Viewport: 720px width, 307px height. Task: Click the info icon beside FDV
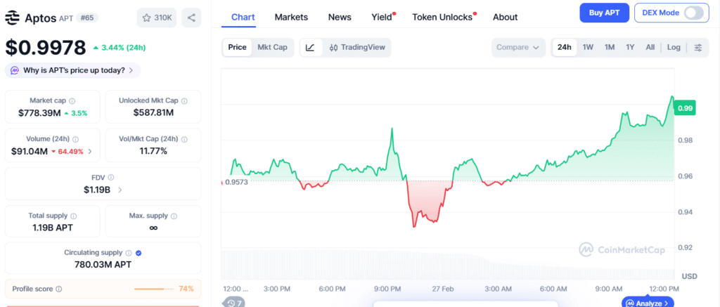110,177
